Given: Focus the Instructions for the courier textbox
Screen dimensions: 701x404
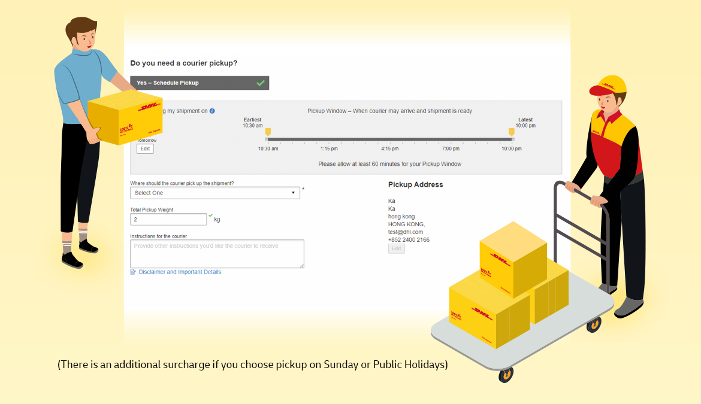Looking at the screenshot, I should click(x=217, y=254).
